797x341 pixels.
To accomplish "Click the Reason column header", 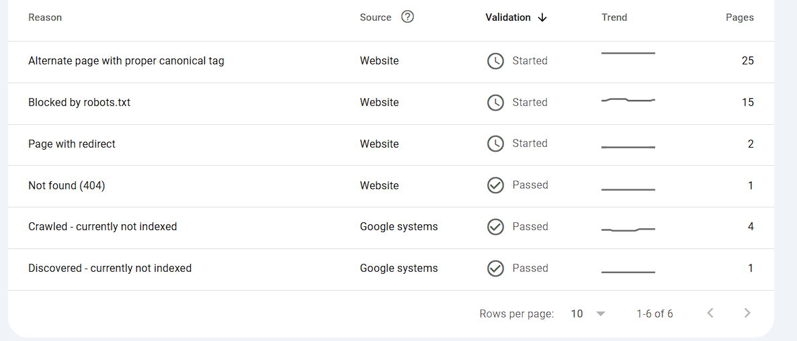I will tap(45, 17).
